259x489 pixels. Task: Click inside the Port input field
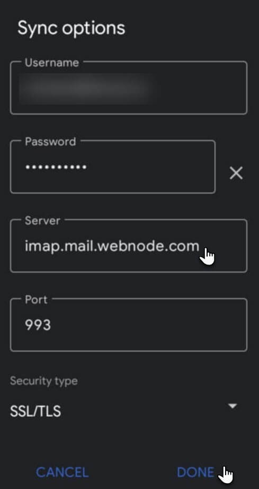point(129,325)
